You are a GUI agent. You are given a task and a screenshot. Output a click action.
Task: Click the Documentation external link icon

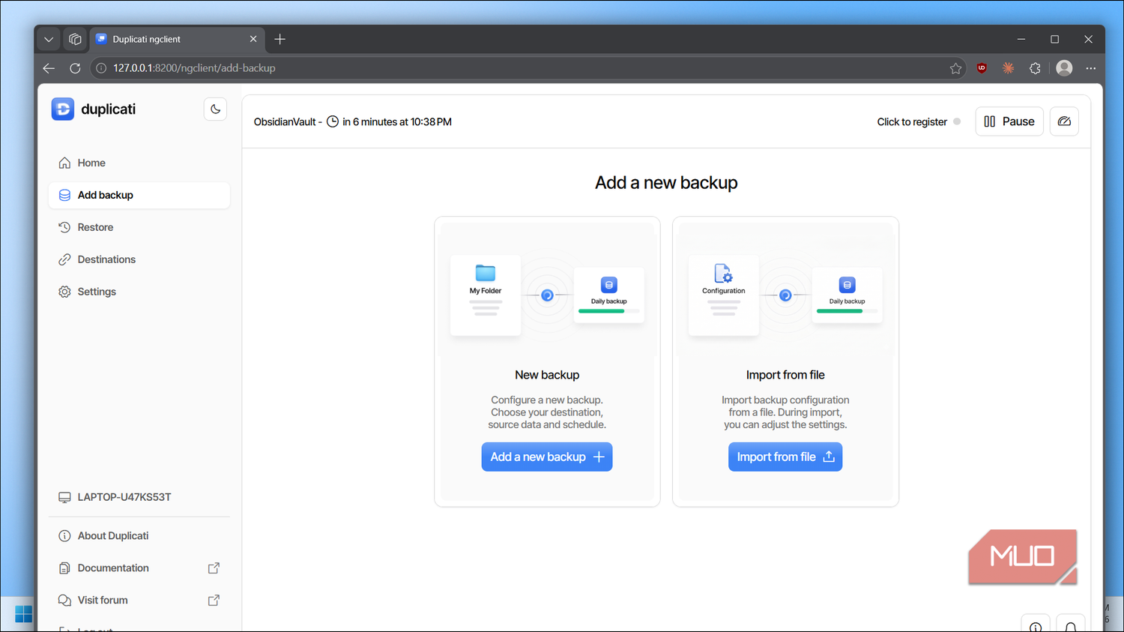coord(214,568)
